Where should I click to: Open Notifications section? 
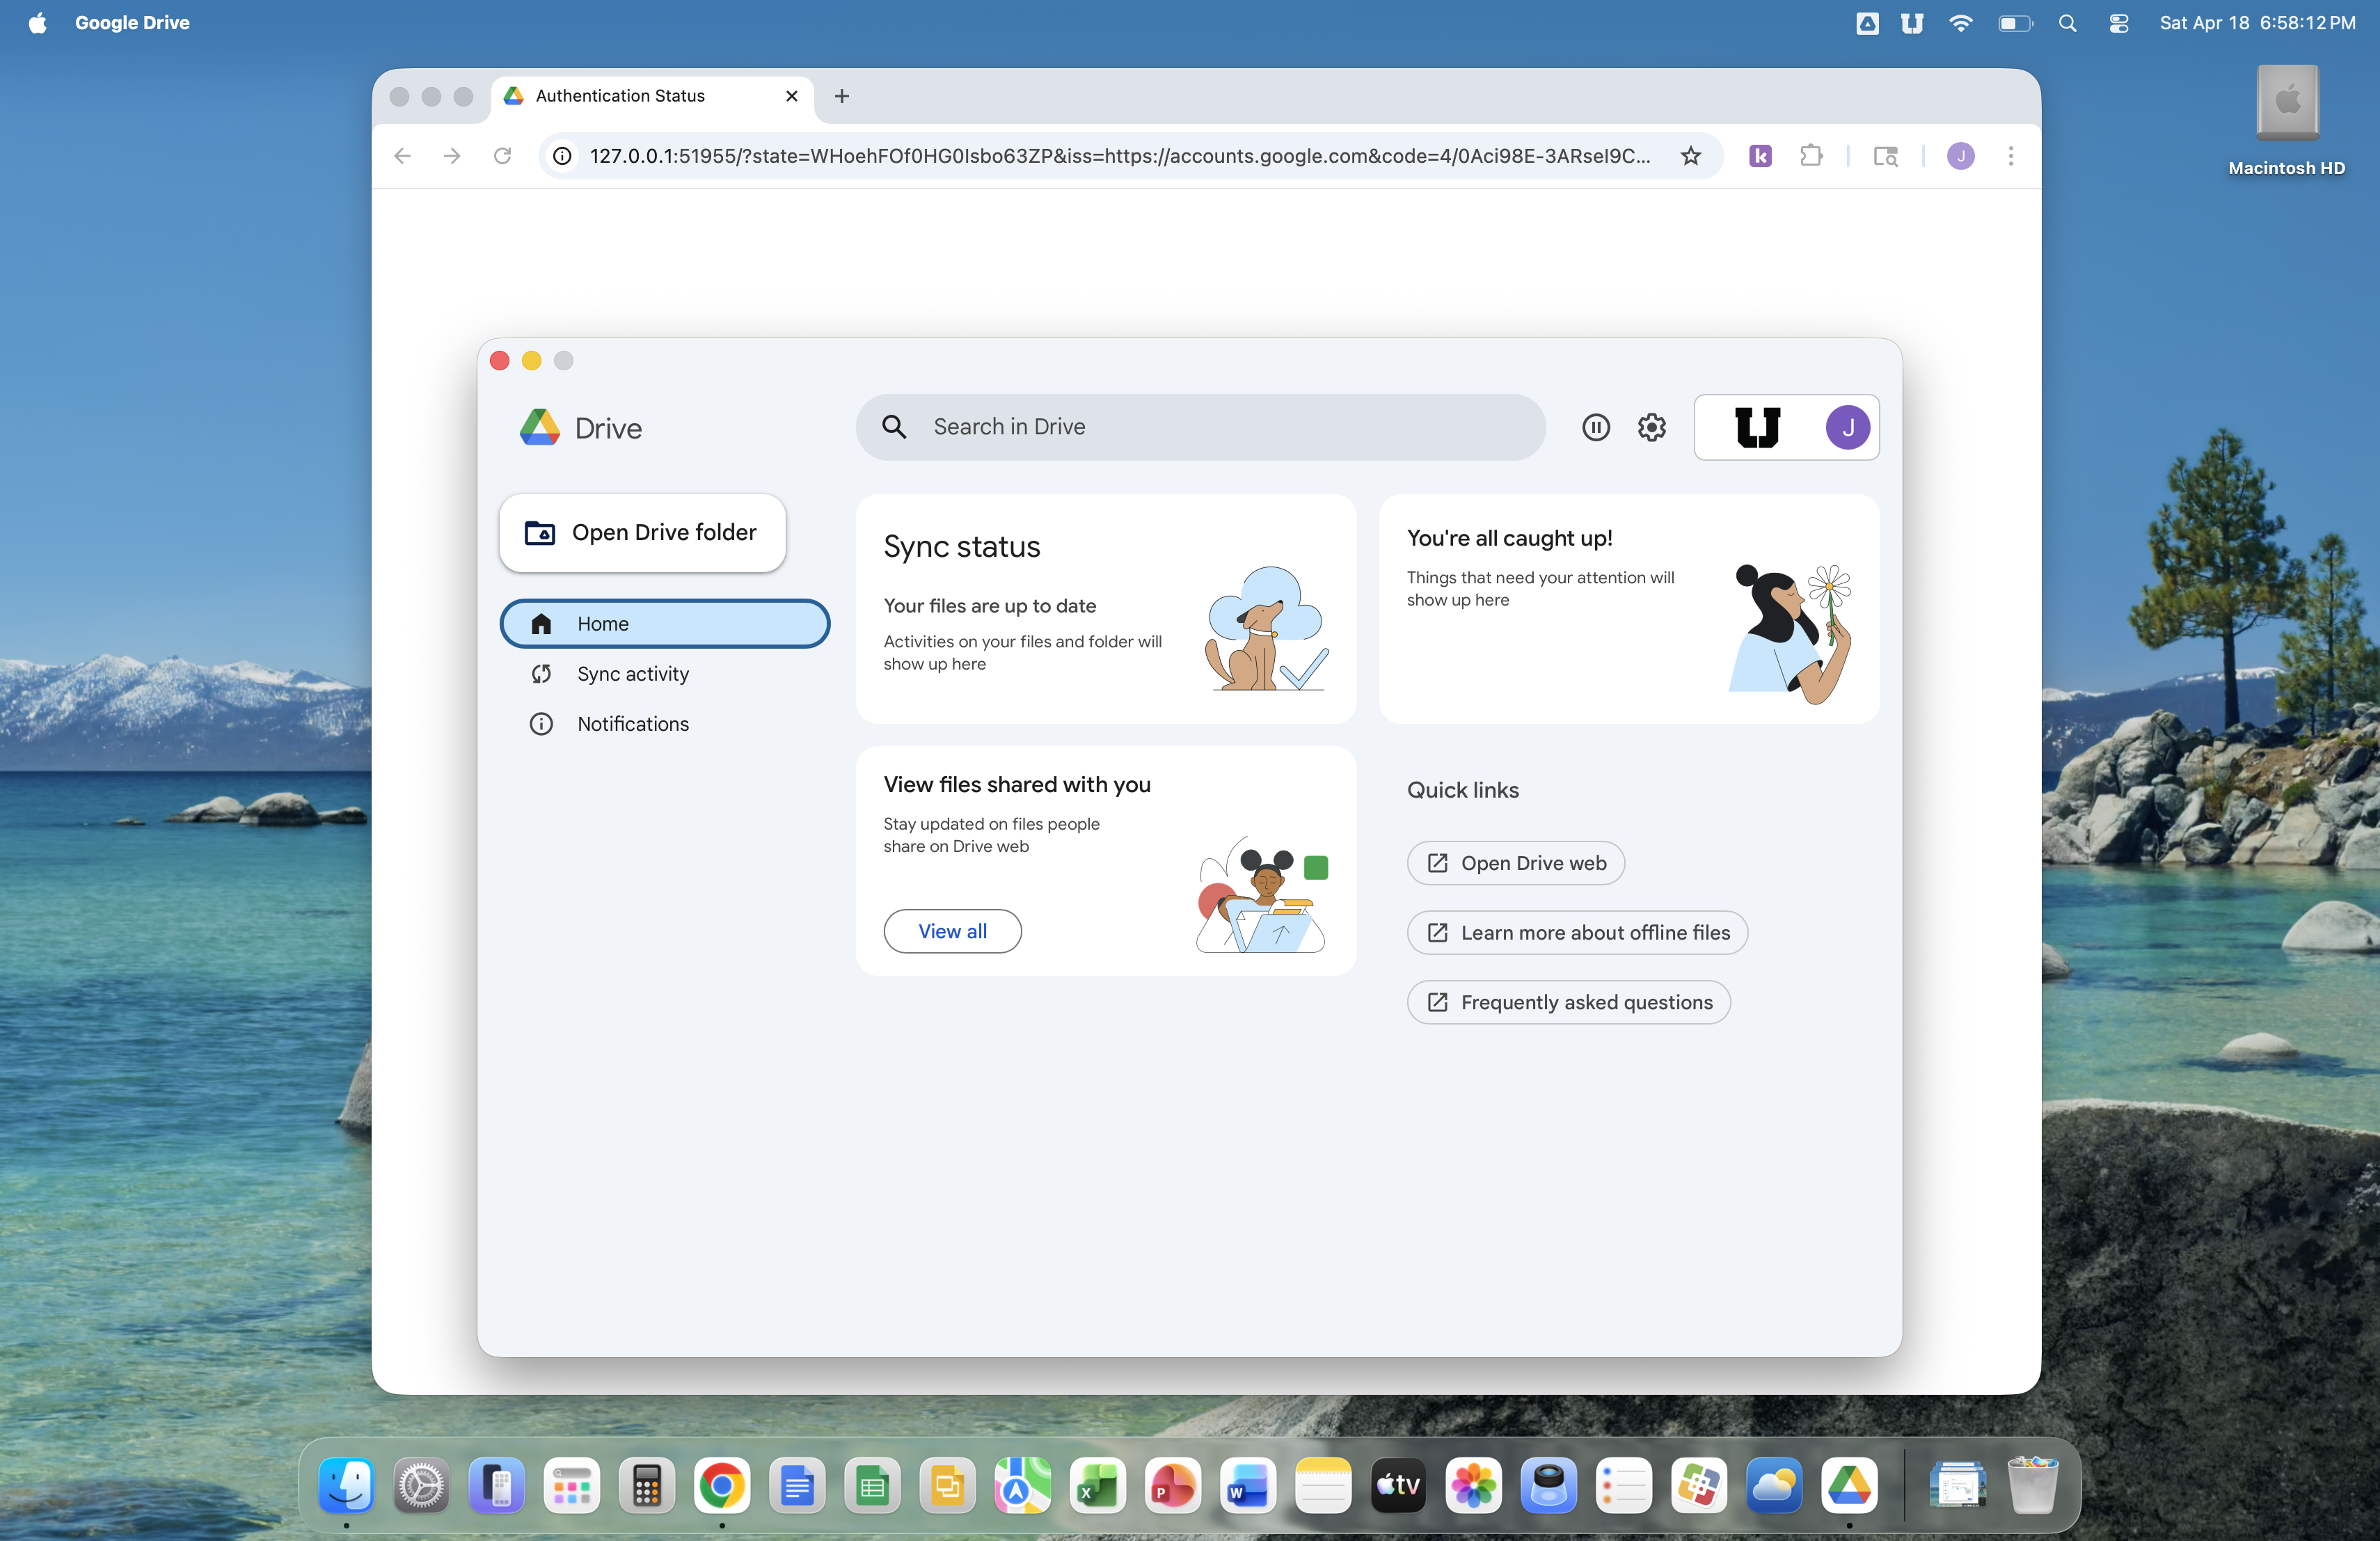tap(632, 724)
